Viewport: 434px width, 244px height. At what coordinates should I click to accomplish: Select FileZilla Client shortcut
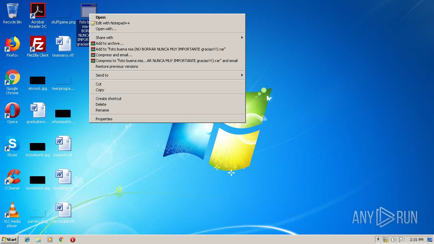(x=38, y=47)
